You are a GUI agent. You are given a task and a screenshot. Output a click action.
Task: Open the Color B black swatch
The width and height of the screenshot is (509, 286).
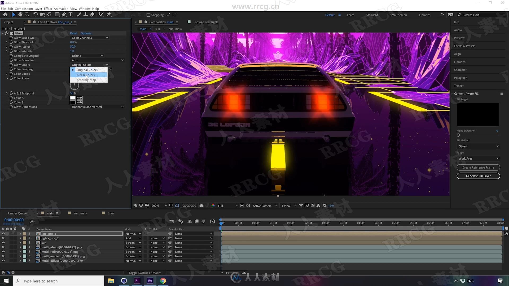[73, 102]
